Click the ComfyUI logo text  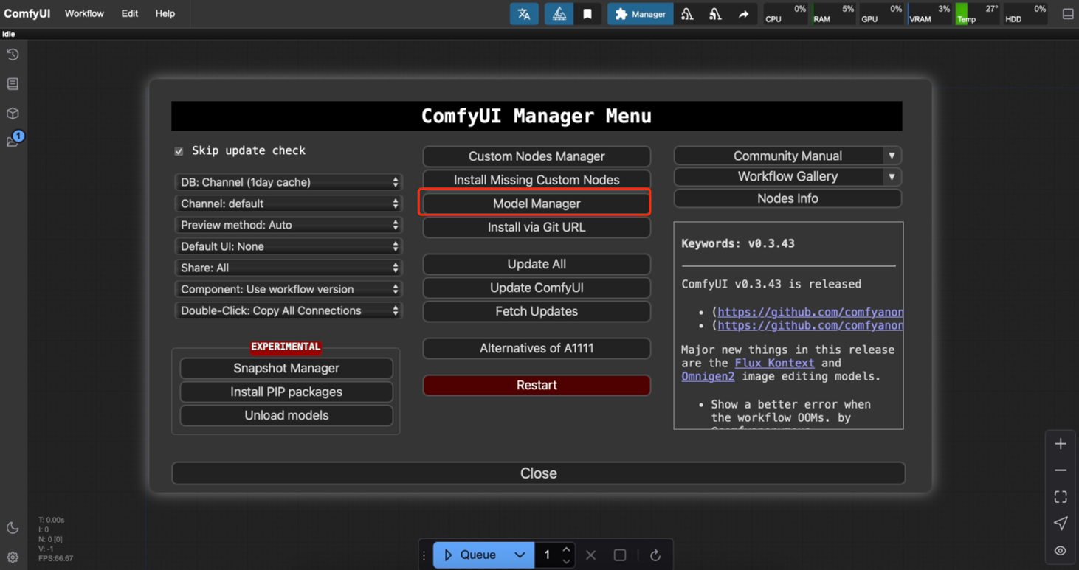pos(27,13)
